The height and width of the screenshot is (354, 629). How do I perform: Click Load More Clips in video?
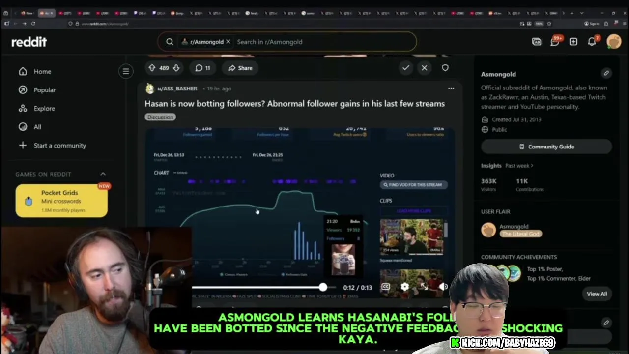click(x=414, y=211)
